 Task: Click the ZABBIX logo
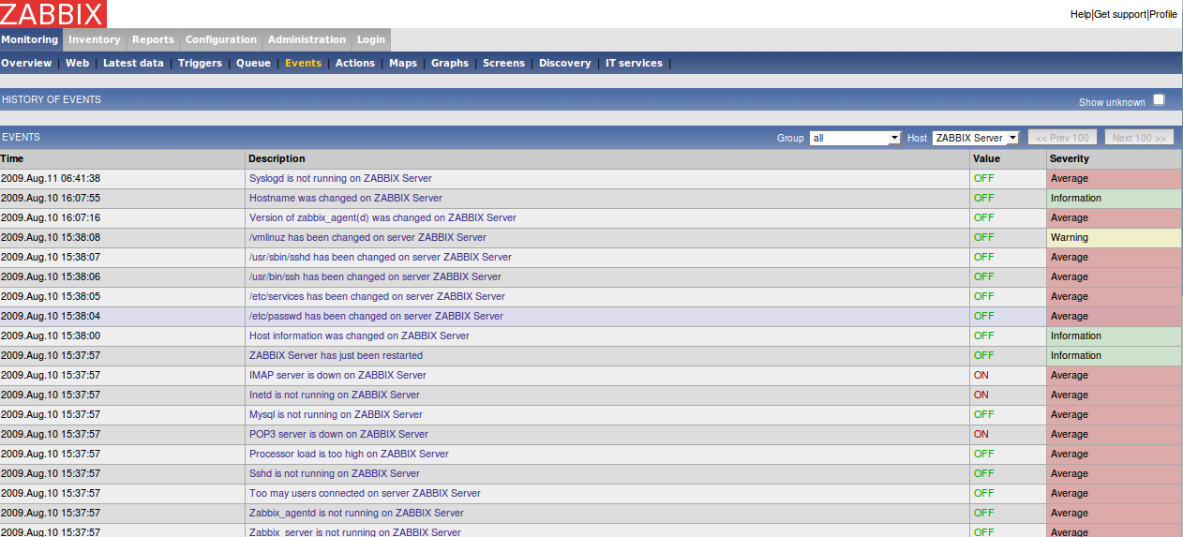(x=53, y=13)
